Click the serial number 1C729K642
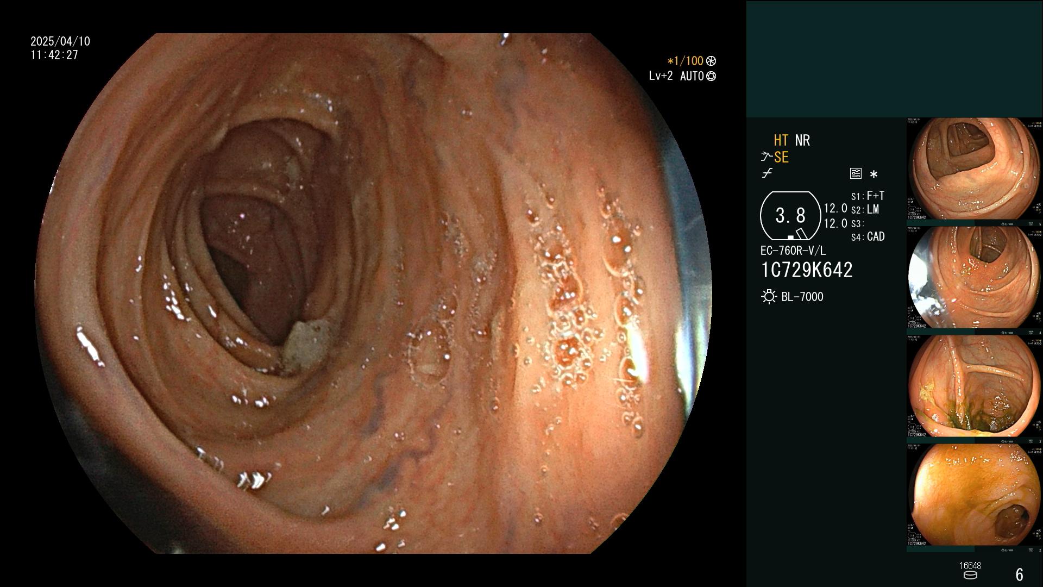This screenshot has width=1043, height=587. pyautogui.click(x=807, y=270)
